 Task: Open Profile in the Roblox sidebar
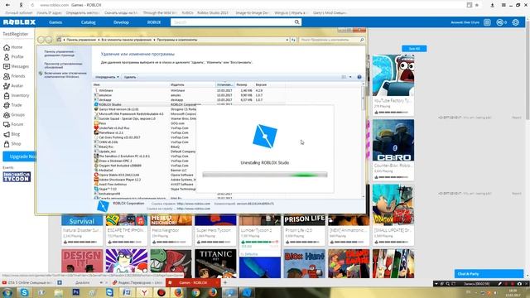[x=13, y=57]
